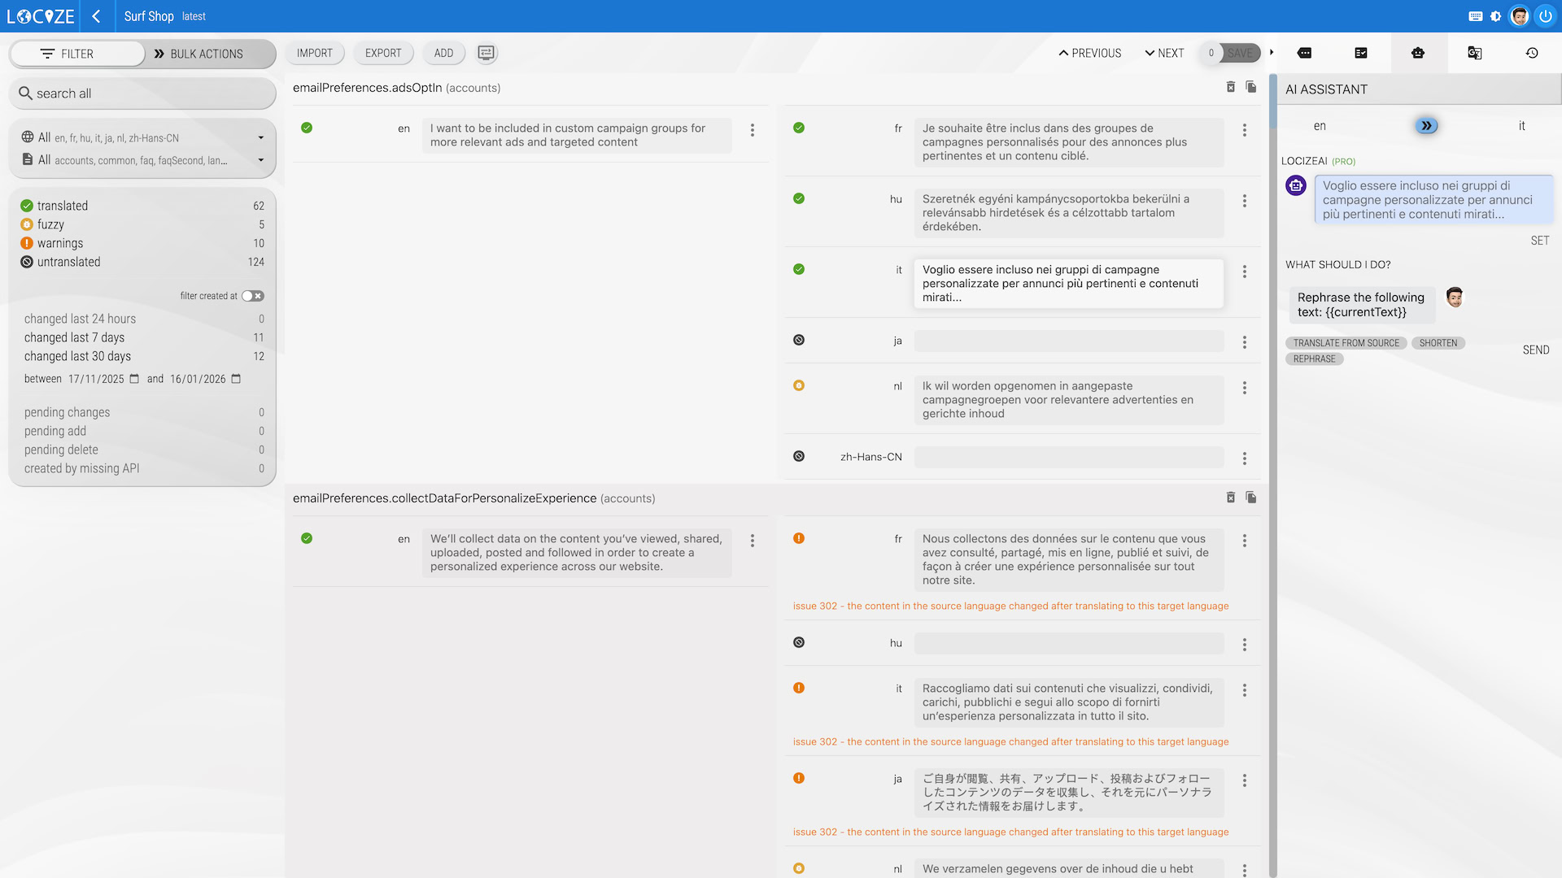Open the review checklist panel icon

tap(1361, 53)
